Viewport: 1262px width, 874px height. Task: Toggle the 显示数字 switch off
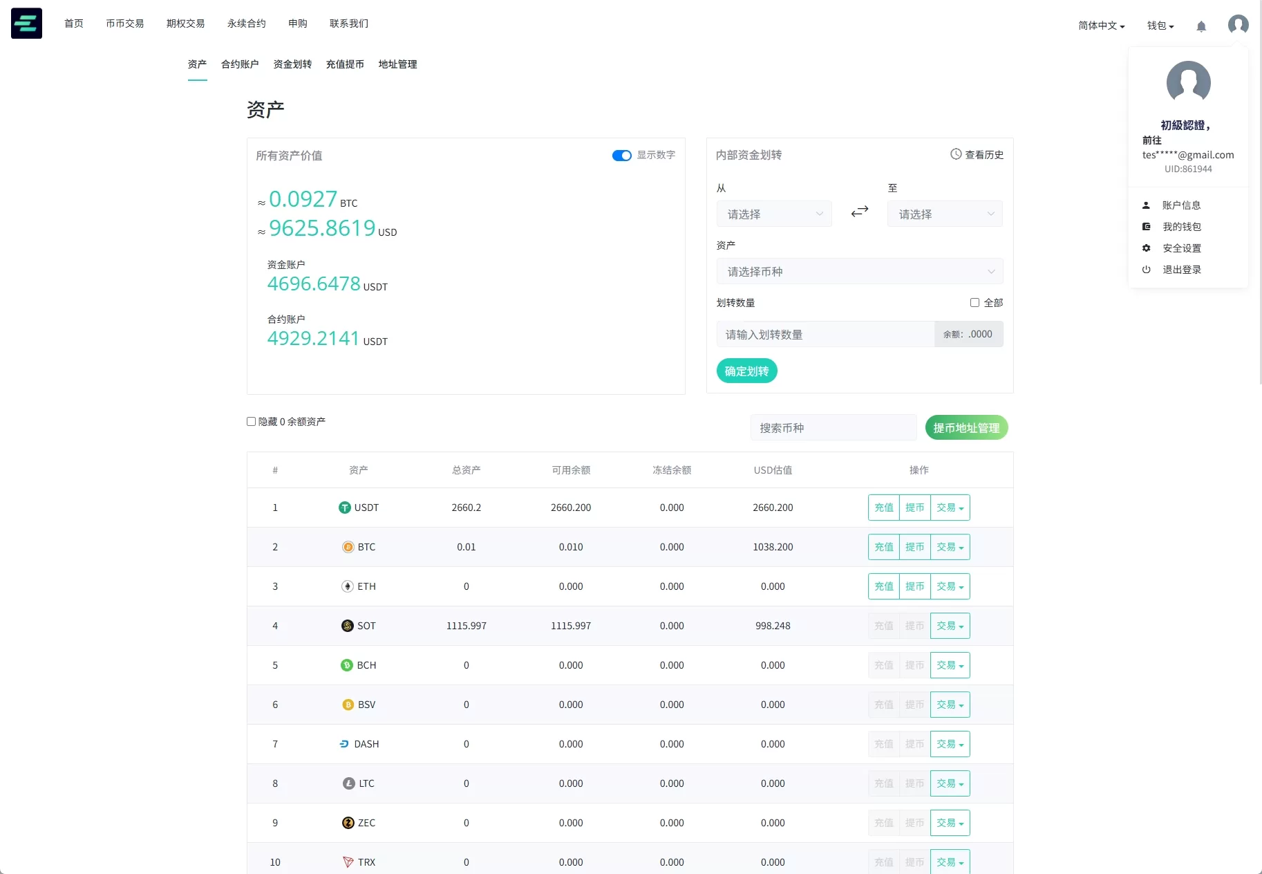click(x=621, y=156)
